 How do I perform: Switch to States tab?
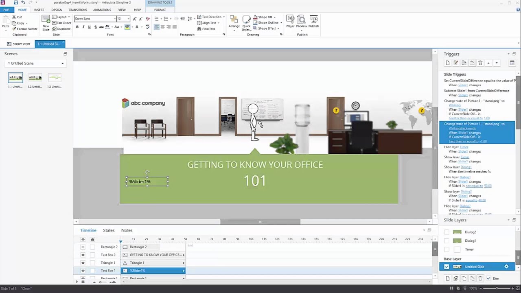pos(109,230)
